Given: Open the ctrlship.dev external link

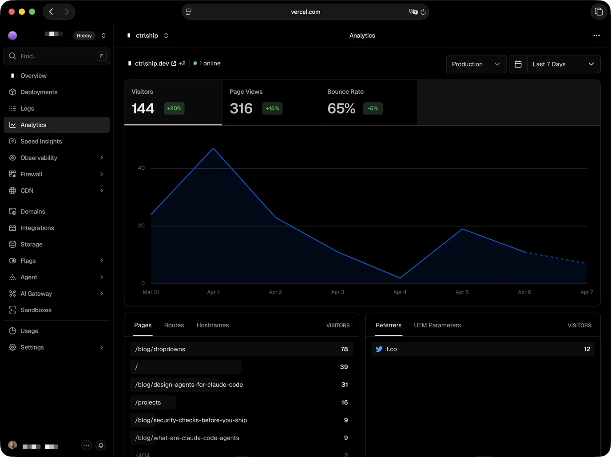Looking at the screenshot, I should (x=174, y=63).
